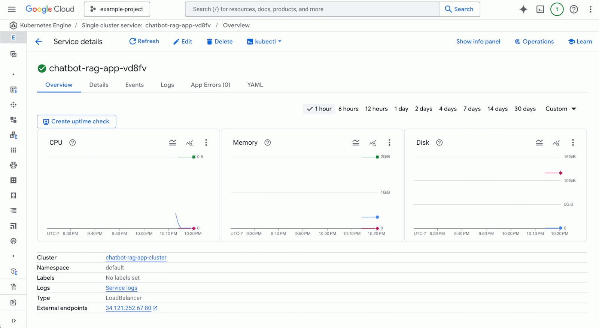This screenshot has height=328, width=599.
Task: Select the dotted cluster sidebar icon
Action: [13, 105]
